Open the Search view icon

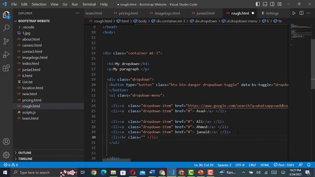click(x=6, y=28)
